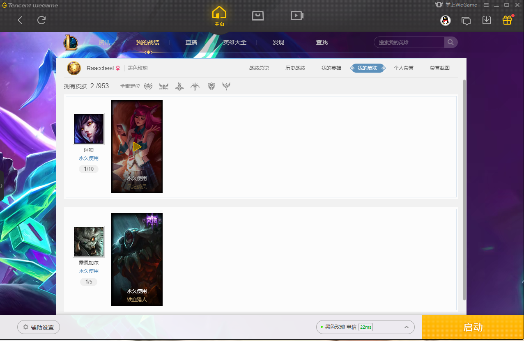Image resolution: width=524 pixels, height=341 pixels.
Task: Open the download manager icon
Action: tap(487, 20)
